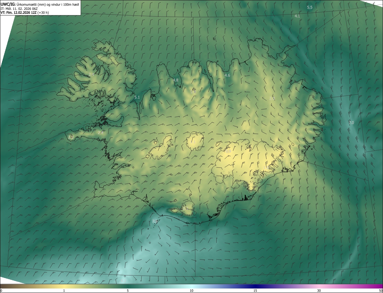The width and height of the screenshot is (383, 293).
Task: Click the 1 tick on the color scale
Action: point(64,291)
